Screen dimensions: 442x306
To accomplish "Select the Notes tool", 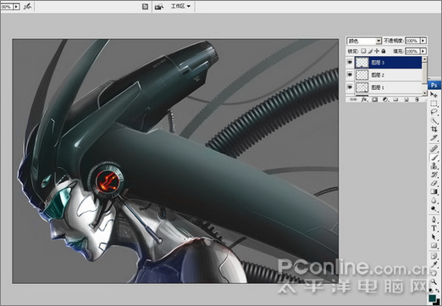I will click(434, 256).
